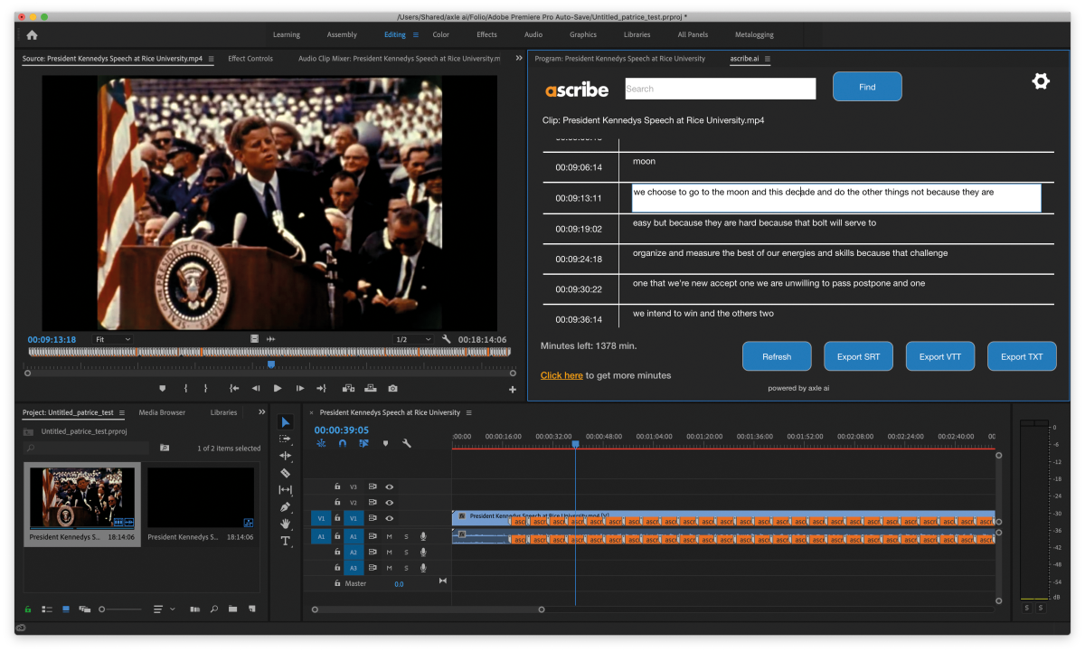Viewport: 1085px width, 652px height.
Task: Switch Project panel to freeform view
Action: point(84,609)
